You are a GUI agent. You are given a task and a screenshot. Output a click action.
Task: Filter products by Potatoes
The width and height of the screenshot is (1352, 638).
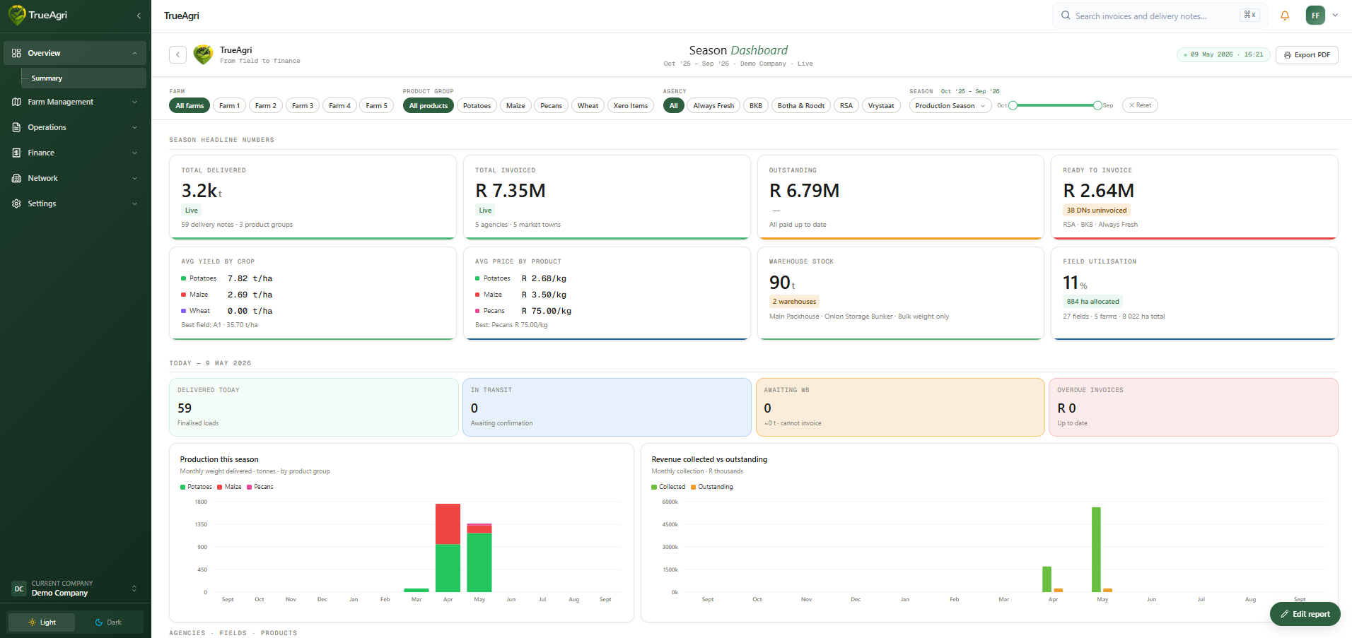477,106
